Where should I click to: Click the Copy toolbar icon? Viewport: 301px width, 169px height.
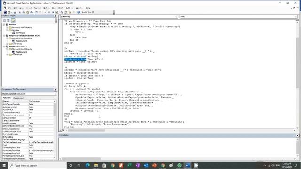pyautogui.click(x=24, y=12)
